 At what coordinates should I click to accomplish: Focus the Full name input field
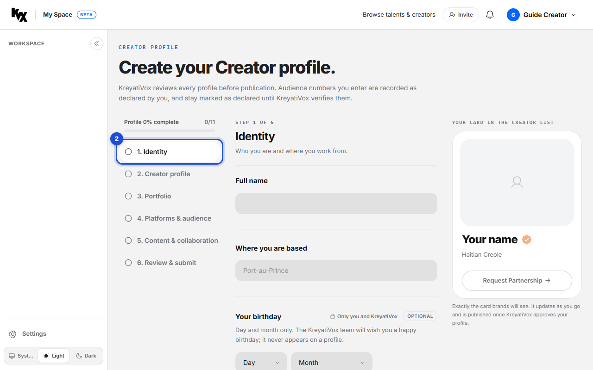click(x=336, y=203)
